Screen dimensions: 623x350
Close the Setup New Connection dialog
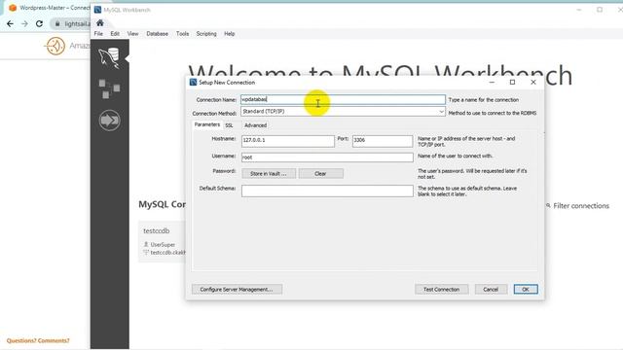pyautogui.click(x=533, y=82)
